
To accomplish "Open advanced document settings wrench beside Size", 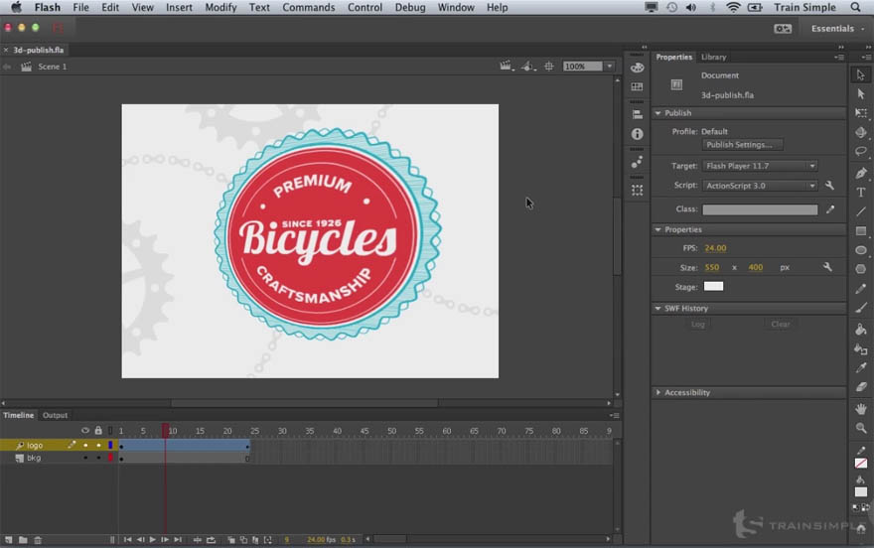I will 827,267.
